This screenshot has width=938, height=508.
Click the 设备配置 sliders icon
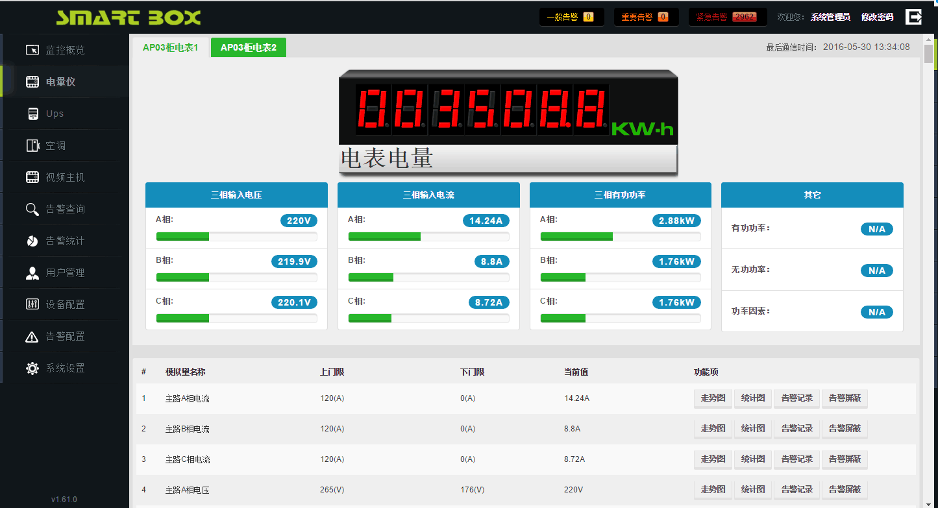[32, 304]
